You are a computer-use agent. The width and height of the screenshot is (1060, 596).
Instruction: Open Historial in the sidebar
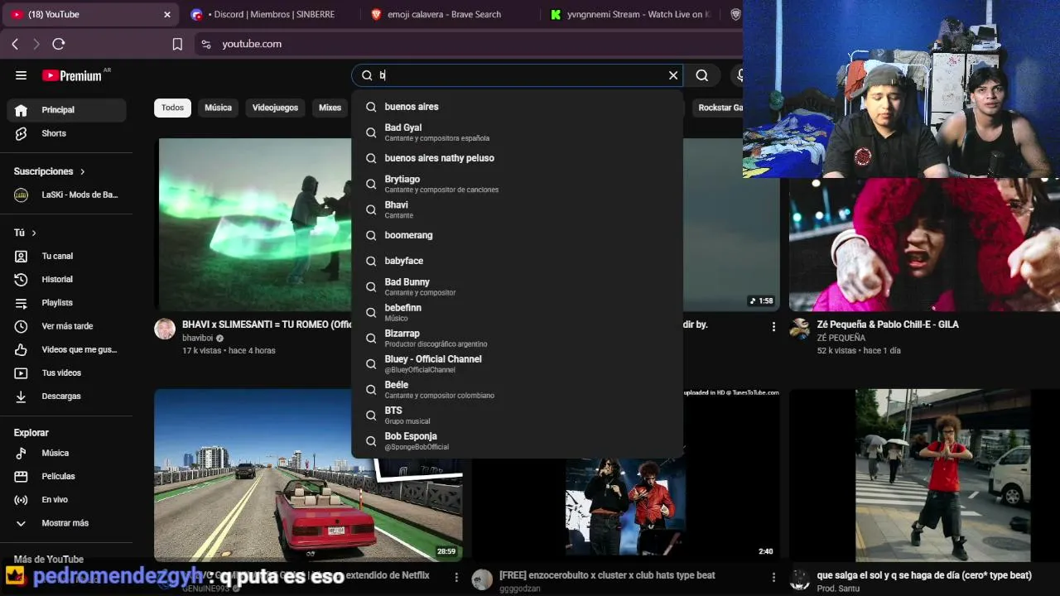coord(66,280)
